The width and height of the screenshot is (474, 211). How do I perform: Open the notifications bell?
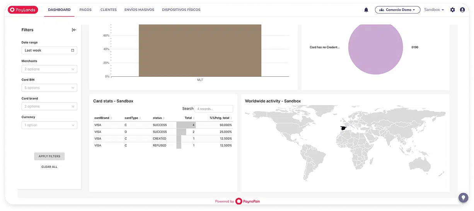(366, 10)
